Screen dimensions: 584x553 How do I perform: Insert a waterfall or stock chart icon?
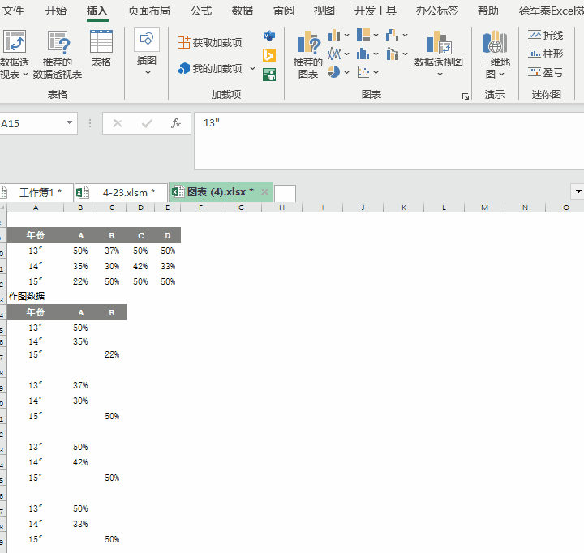(393, 35)
